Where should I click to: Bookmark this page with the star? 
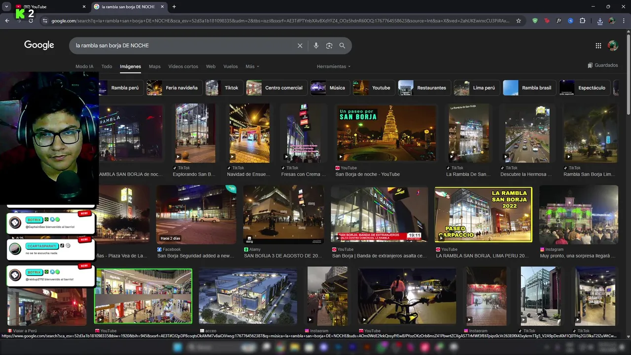pyautogui.click(x=519, y=21)
